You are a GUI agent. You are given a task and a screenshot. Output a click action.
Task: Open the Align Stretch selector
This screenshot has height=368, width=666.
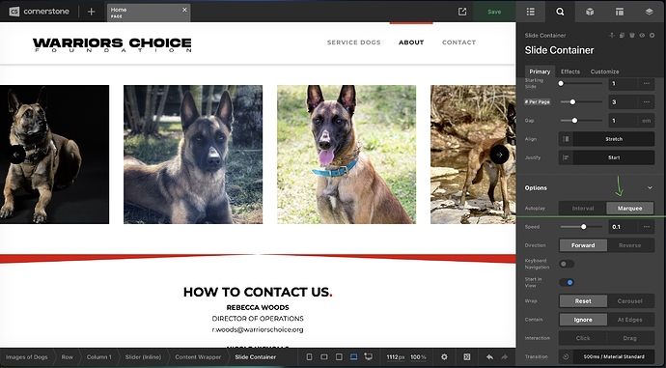[614, 139]
